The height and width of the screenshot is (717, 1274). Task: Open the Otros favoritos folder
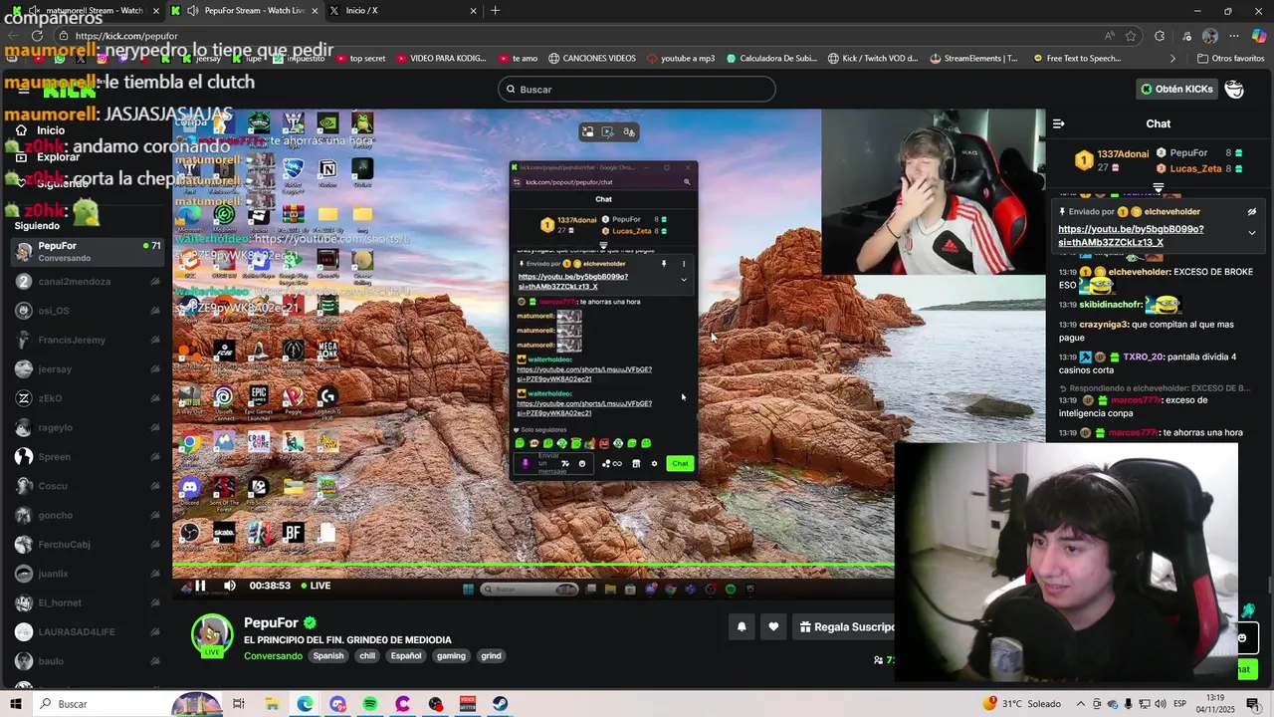tap(1230, 59)
